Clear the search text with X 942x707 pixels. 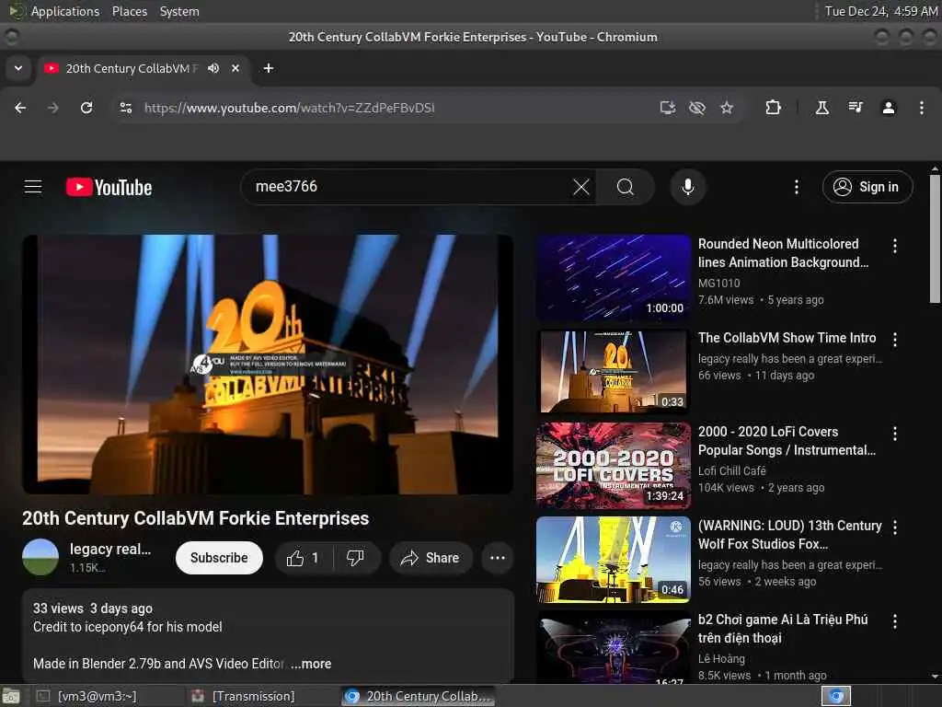581,187
